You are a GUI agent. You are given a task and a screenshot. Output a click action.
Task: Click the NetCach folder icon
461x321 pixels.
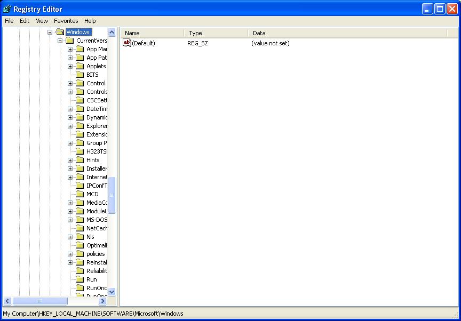[x=80, y=228]
